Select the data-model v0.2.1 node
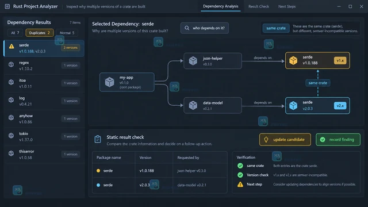Image resolution: width=368 pixels, height=207 pixels. 212,105
